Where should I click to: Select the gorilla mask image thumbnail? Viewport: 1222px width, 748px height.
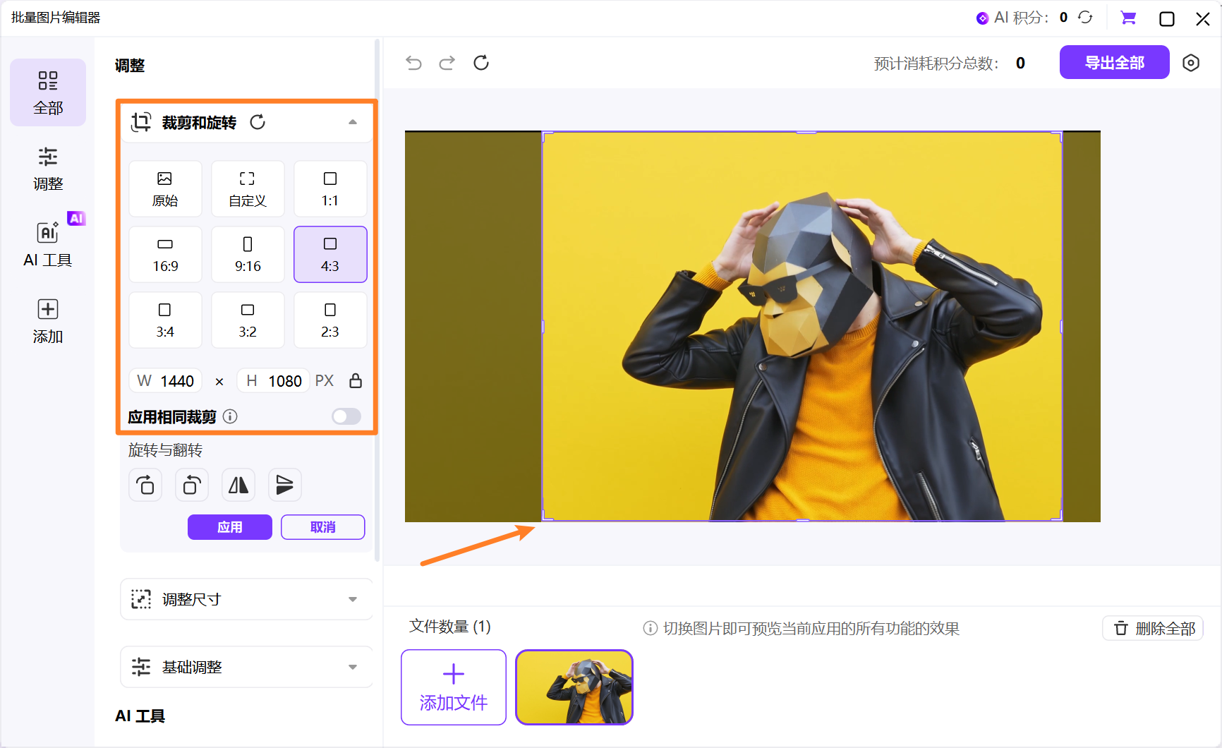coord(574,687)
